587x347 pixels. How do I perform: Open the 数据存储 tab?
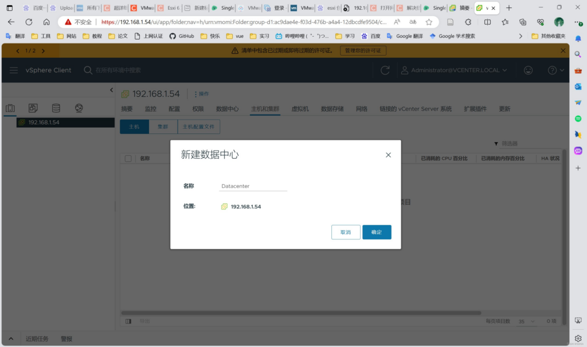(x=332, y=109)
